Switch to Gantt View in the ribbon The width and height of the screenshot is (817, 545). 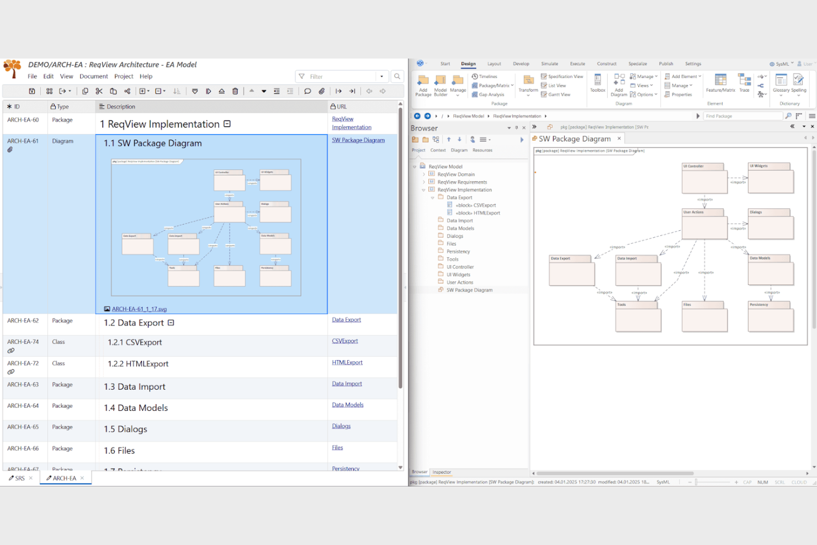click(x=555, y=94)
